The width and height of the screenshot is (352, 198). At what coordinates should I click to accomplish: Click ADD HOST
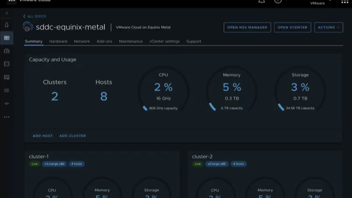43,136
